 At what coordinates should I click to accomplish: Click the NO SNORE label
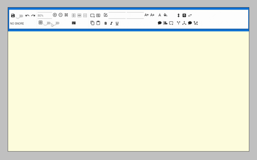tap(17, 24)
